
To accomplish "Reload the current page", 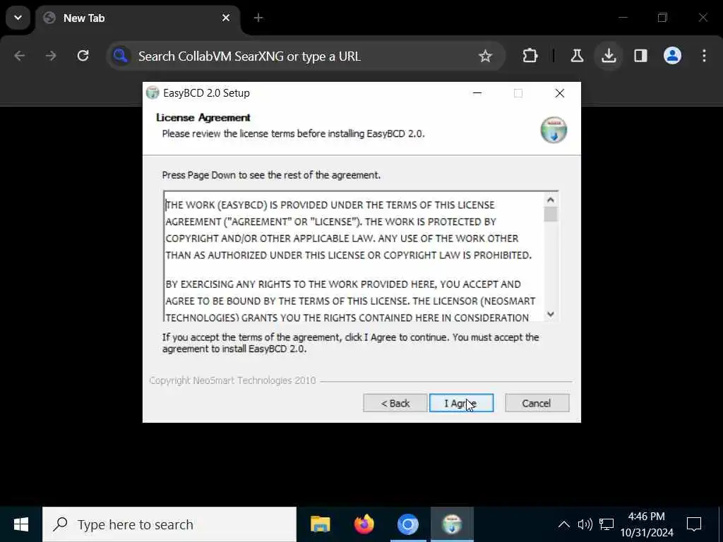I will pyautogui.click(x=83, y=56).
